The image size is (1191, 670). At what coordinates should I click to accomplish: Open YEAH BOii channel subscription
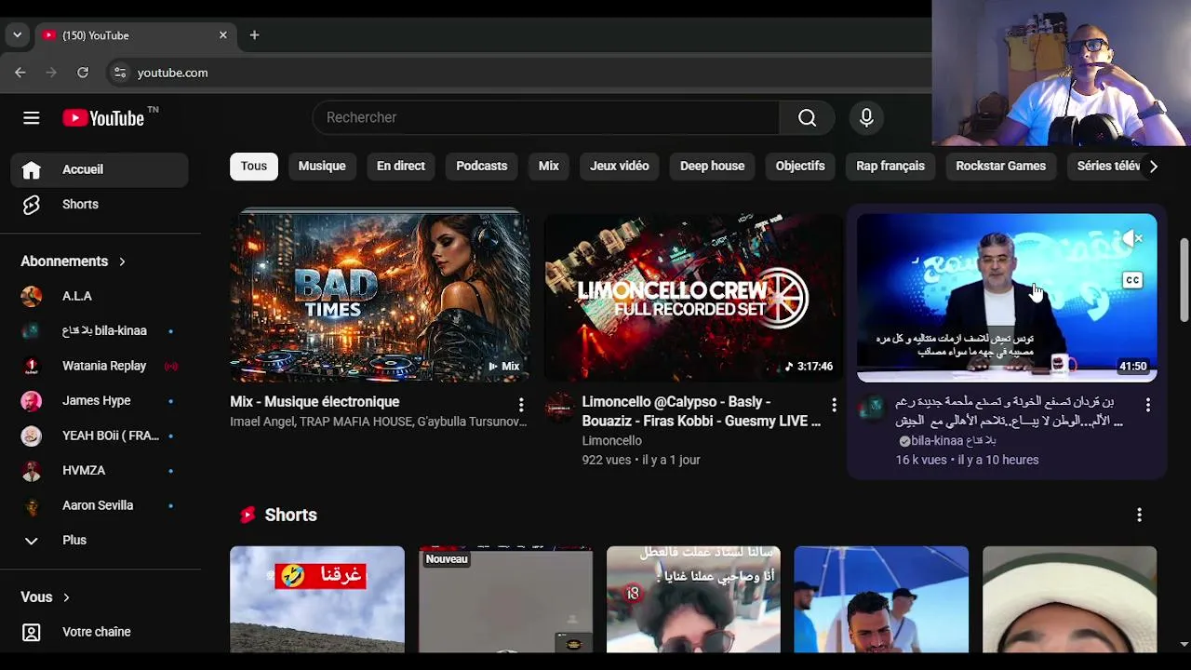[100, 435]
